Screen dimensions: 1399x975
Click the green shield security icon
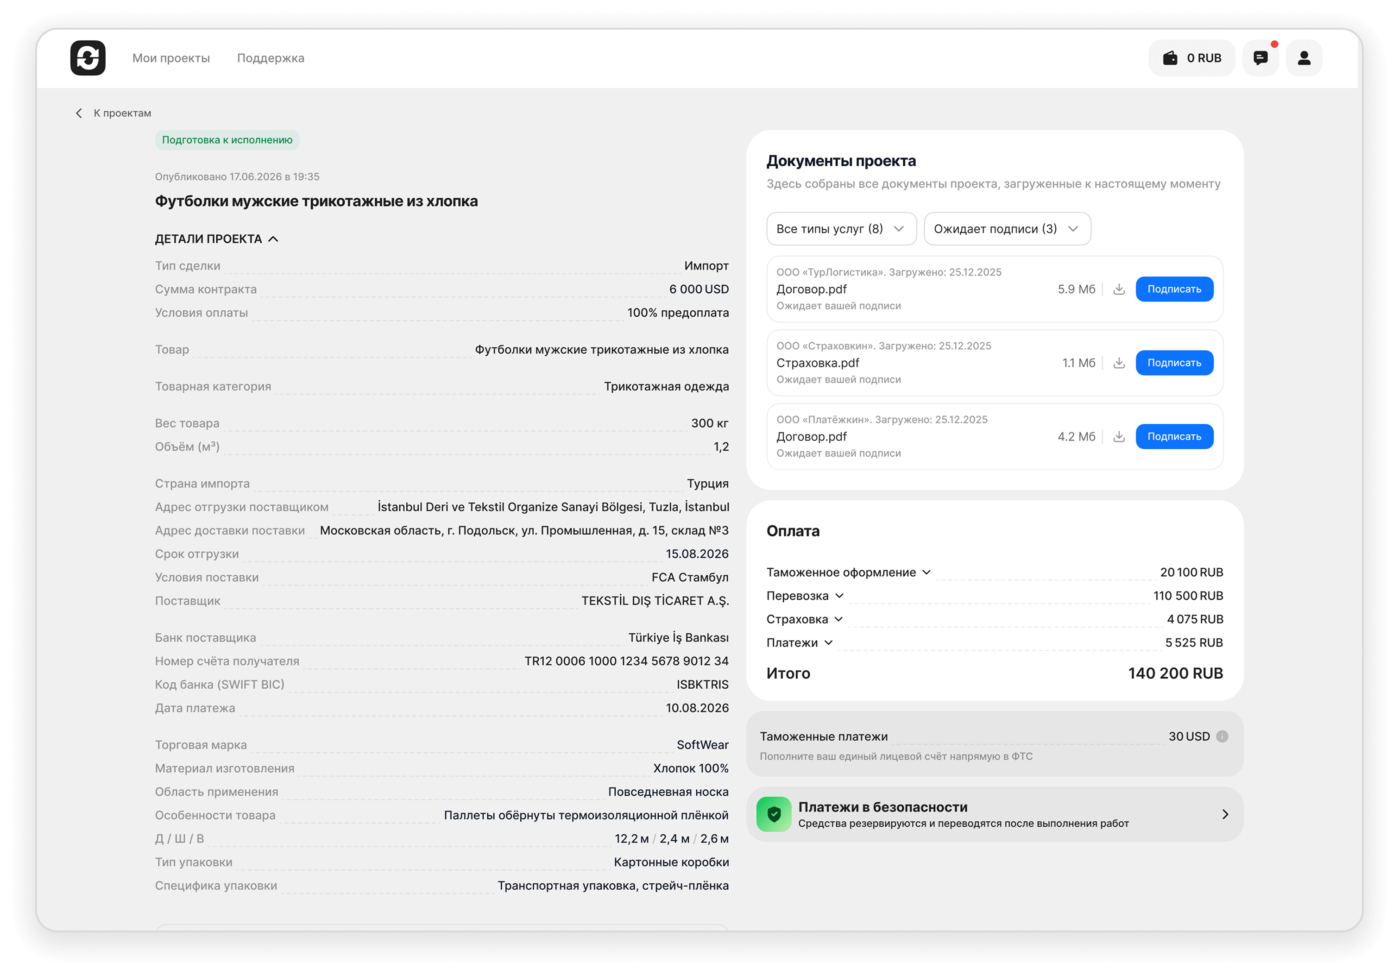[774, 814]
